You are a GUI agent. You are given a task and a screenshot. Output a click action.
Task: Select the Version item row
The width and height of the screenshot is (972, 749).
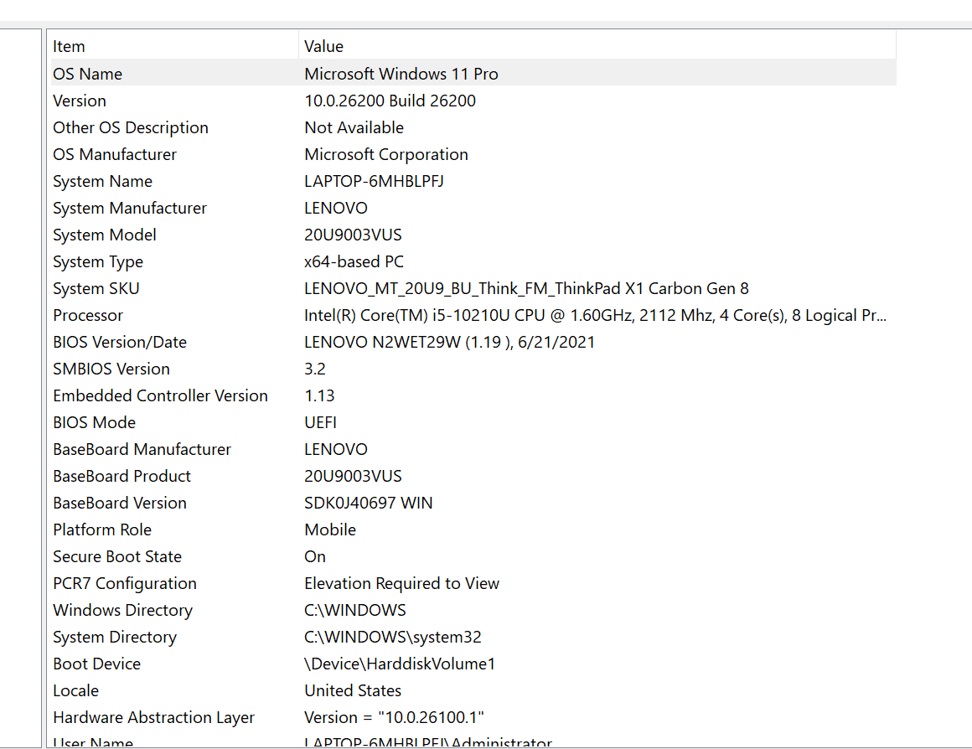point(473,101)
